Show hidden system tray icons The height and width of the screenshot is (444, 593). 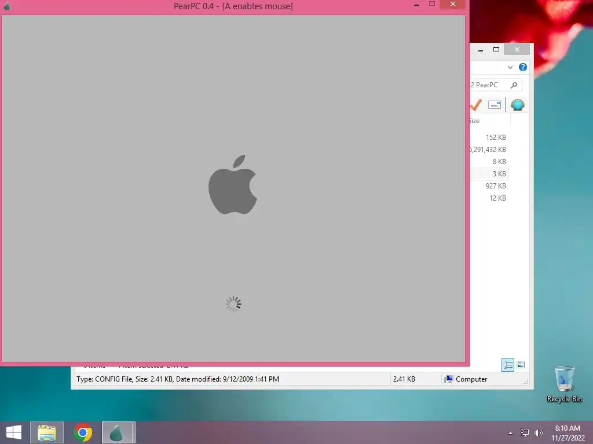pyautogui.click(x=510, y=433)
